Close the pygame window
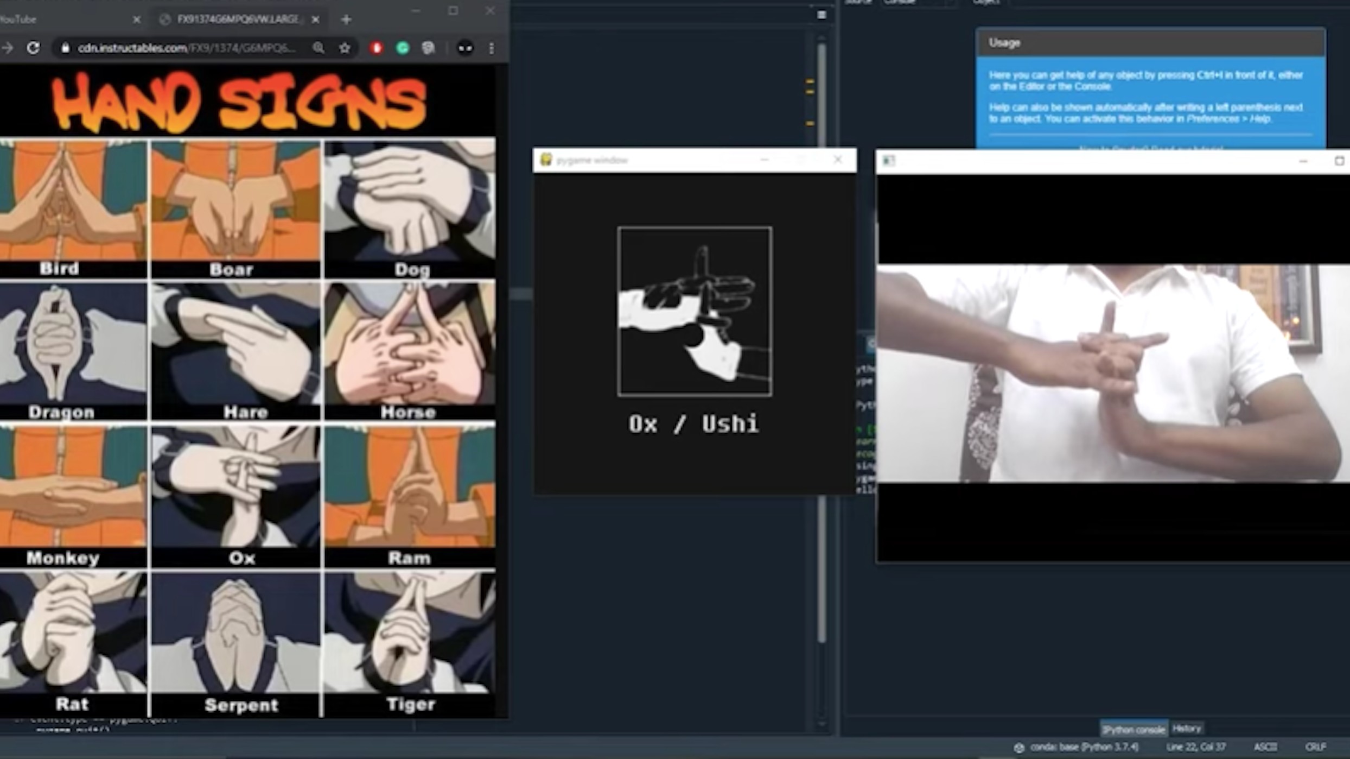 pos(838,160)
